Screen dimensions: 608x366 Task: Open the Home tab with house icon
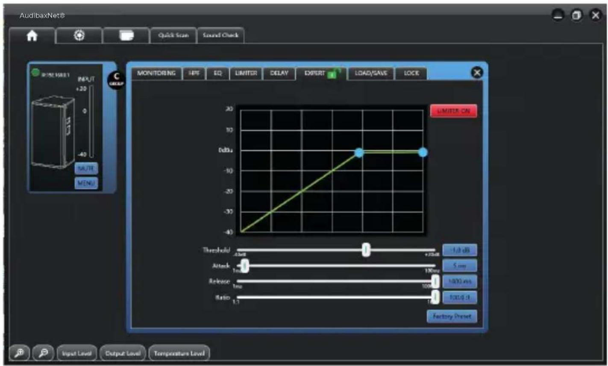32,36
